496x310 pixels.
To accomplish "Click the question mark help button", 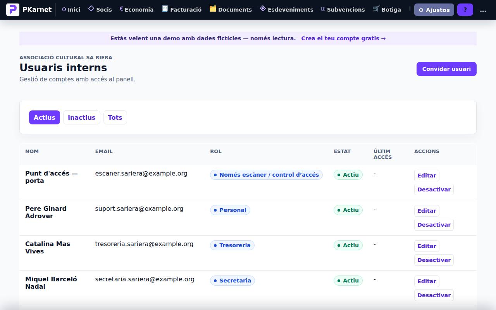I will point(465,10).
